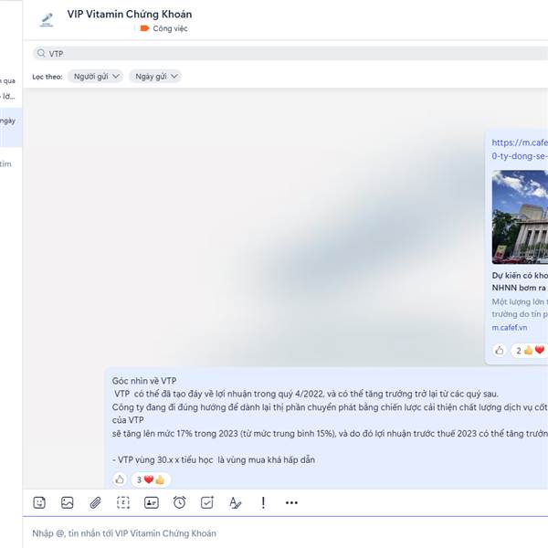Open the text formatting icon
The image size is (548, 548).
[x=236, y=502]
